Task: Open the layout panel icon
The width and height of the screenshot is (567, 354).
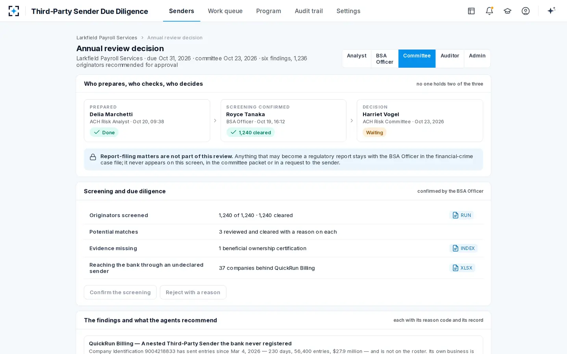Action: [471, 11]
